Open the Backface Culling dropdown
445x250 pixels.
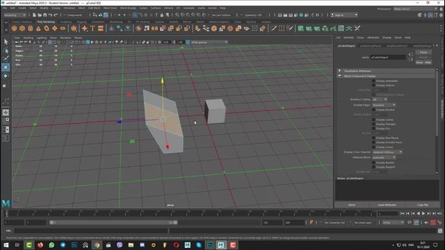(x=380, y=99)
